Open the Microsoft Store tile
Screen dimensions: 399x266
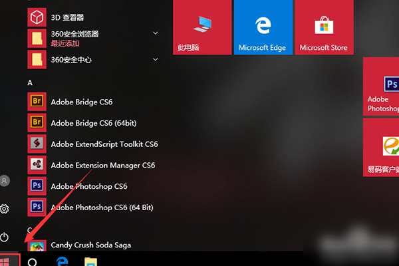click(x=323, y=27)
